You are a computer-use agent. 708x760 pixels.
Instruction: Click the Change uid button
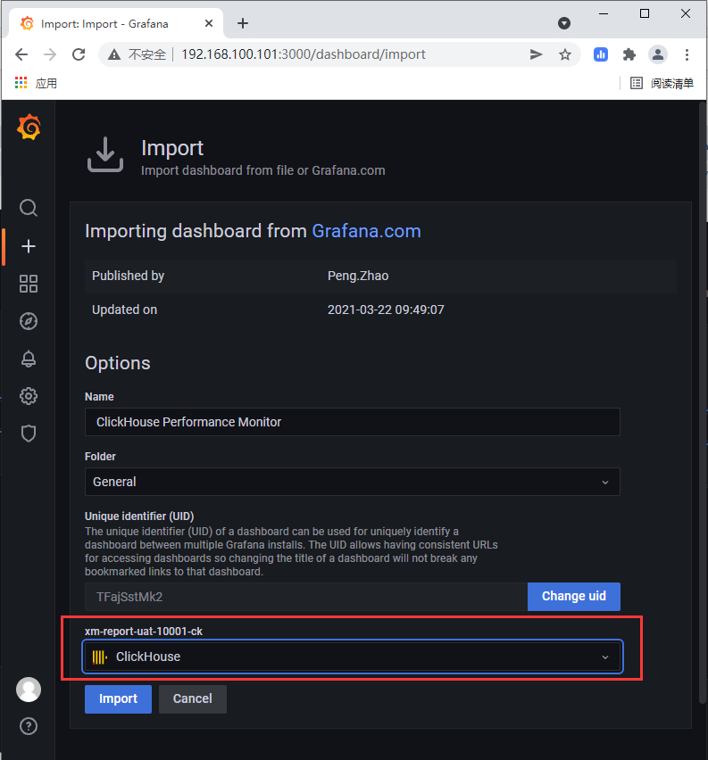click(573, 597)
